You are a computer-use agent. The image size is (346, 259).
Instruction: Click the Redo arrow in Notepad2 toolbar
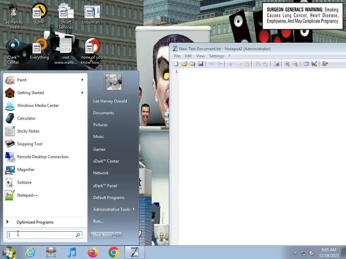[x=220, y=64]
